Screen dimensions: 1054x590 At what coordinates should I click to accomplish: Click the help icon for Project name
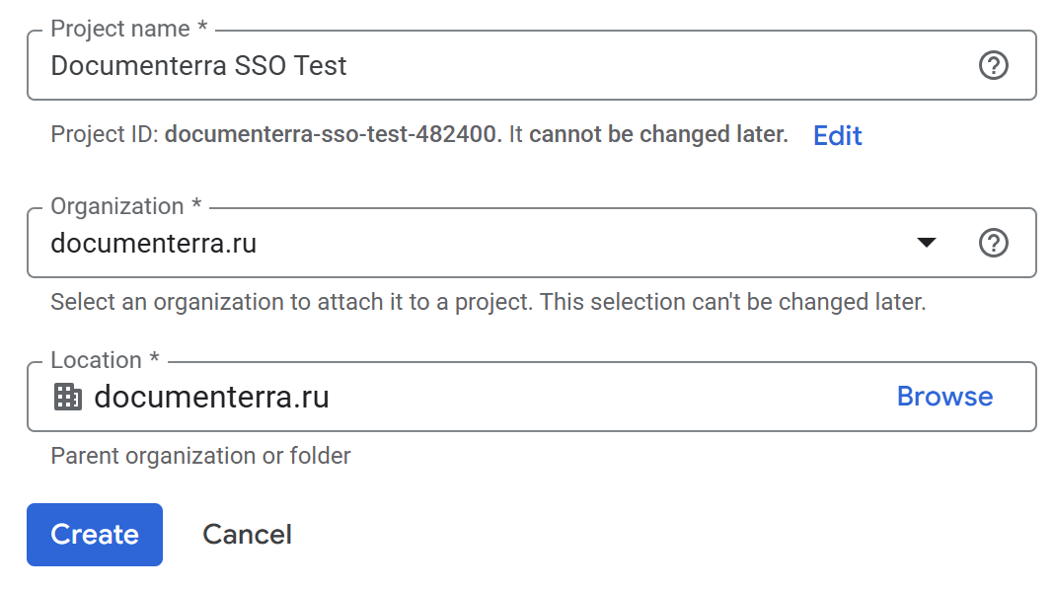point(993,66)
